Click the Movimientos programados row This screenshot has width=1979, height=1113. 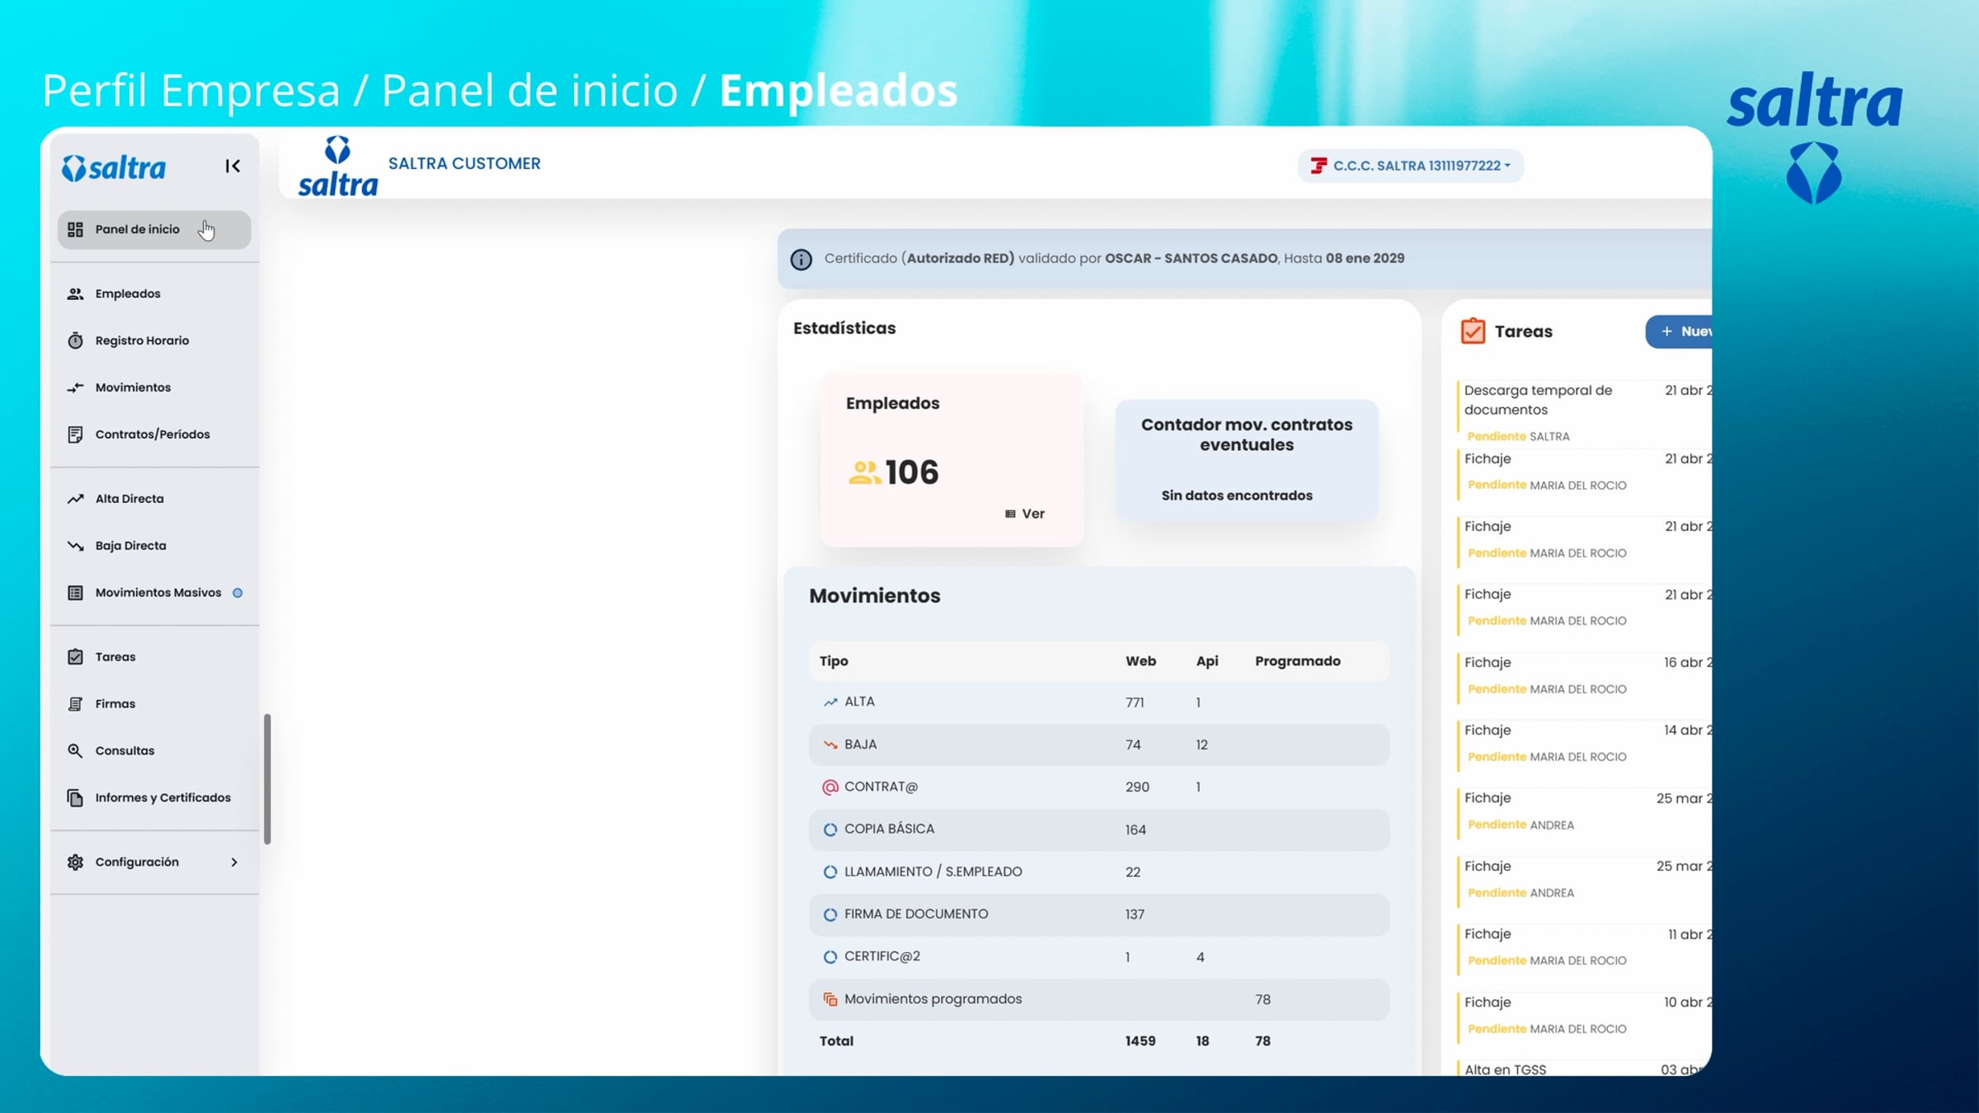(x=1099, y=999)
